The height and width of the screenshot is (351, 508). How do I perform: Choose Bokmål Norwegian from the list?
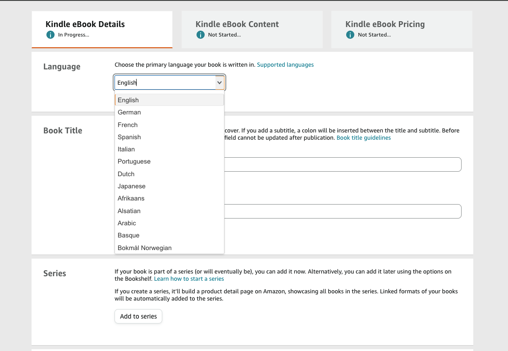[x=145, y=248]
